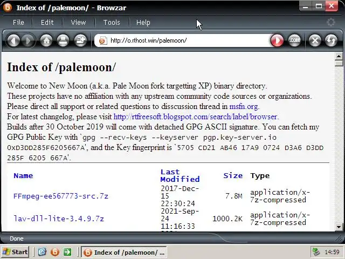Click the 7.8M size value
This screenshot has height=259, width=345.
click(233, 196)
